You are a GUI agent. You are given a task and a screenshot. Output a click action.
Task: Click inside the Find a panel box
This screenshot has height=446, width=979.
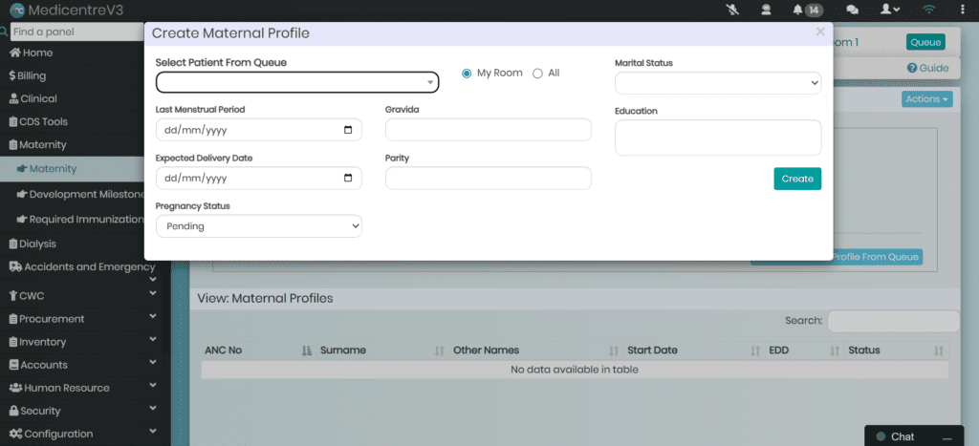pyautogui.click(x=77, y=32)
